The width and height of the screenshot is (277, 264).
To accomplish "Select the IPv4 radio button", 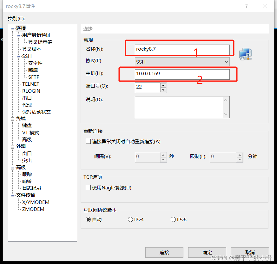I will click(x=130, y=219).
